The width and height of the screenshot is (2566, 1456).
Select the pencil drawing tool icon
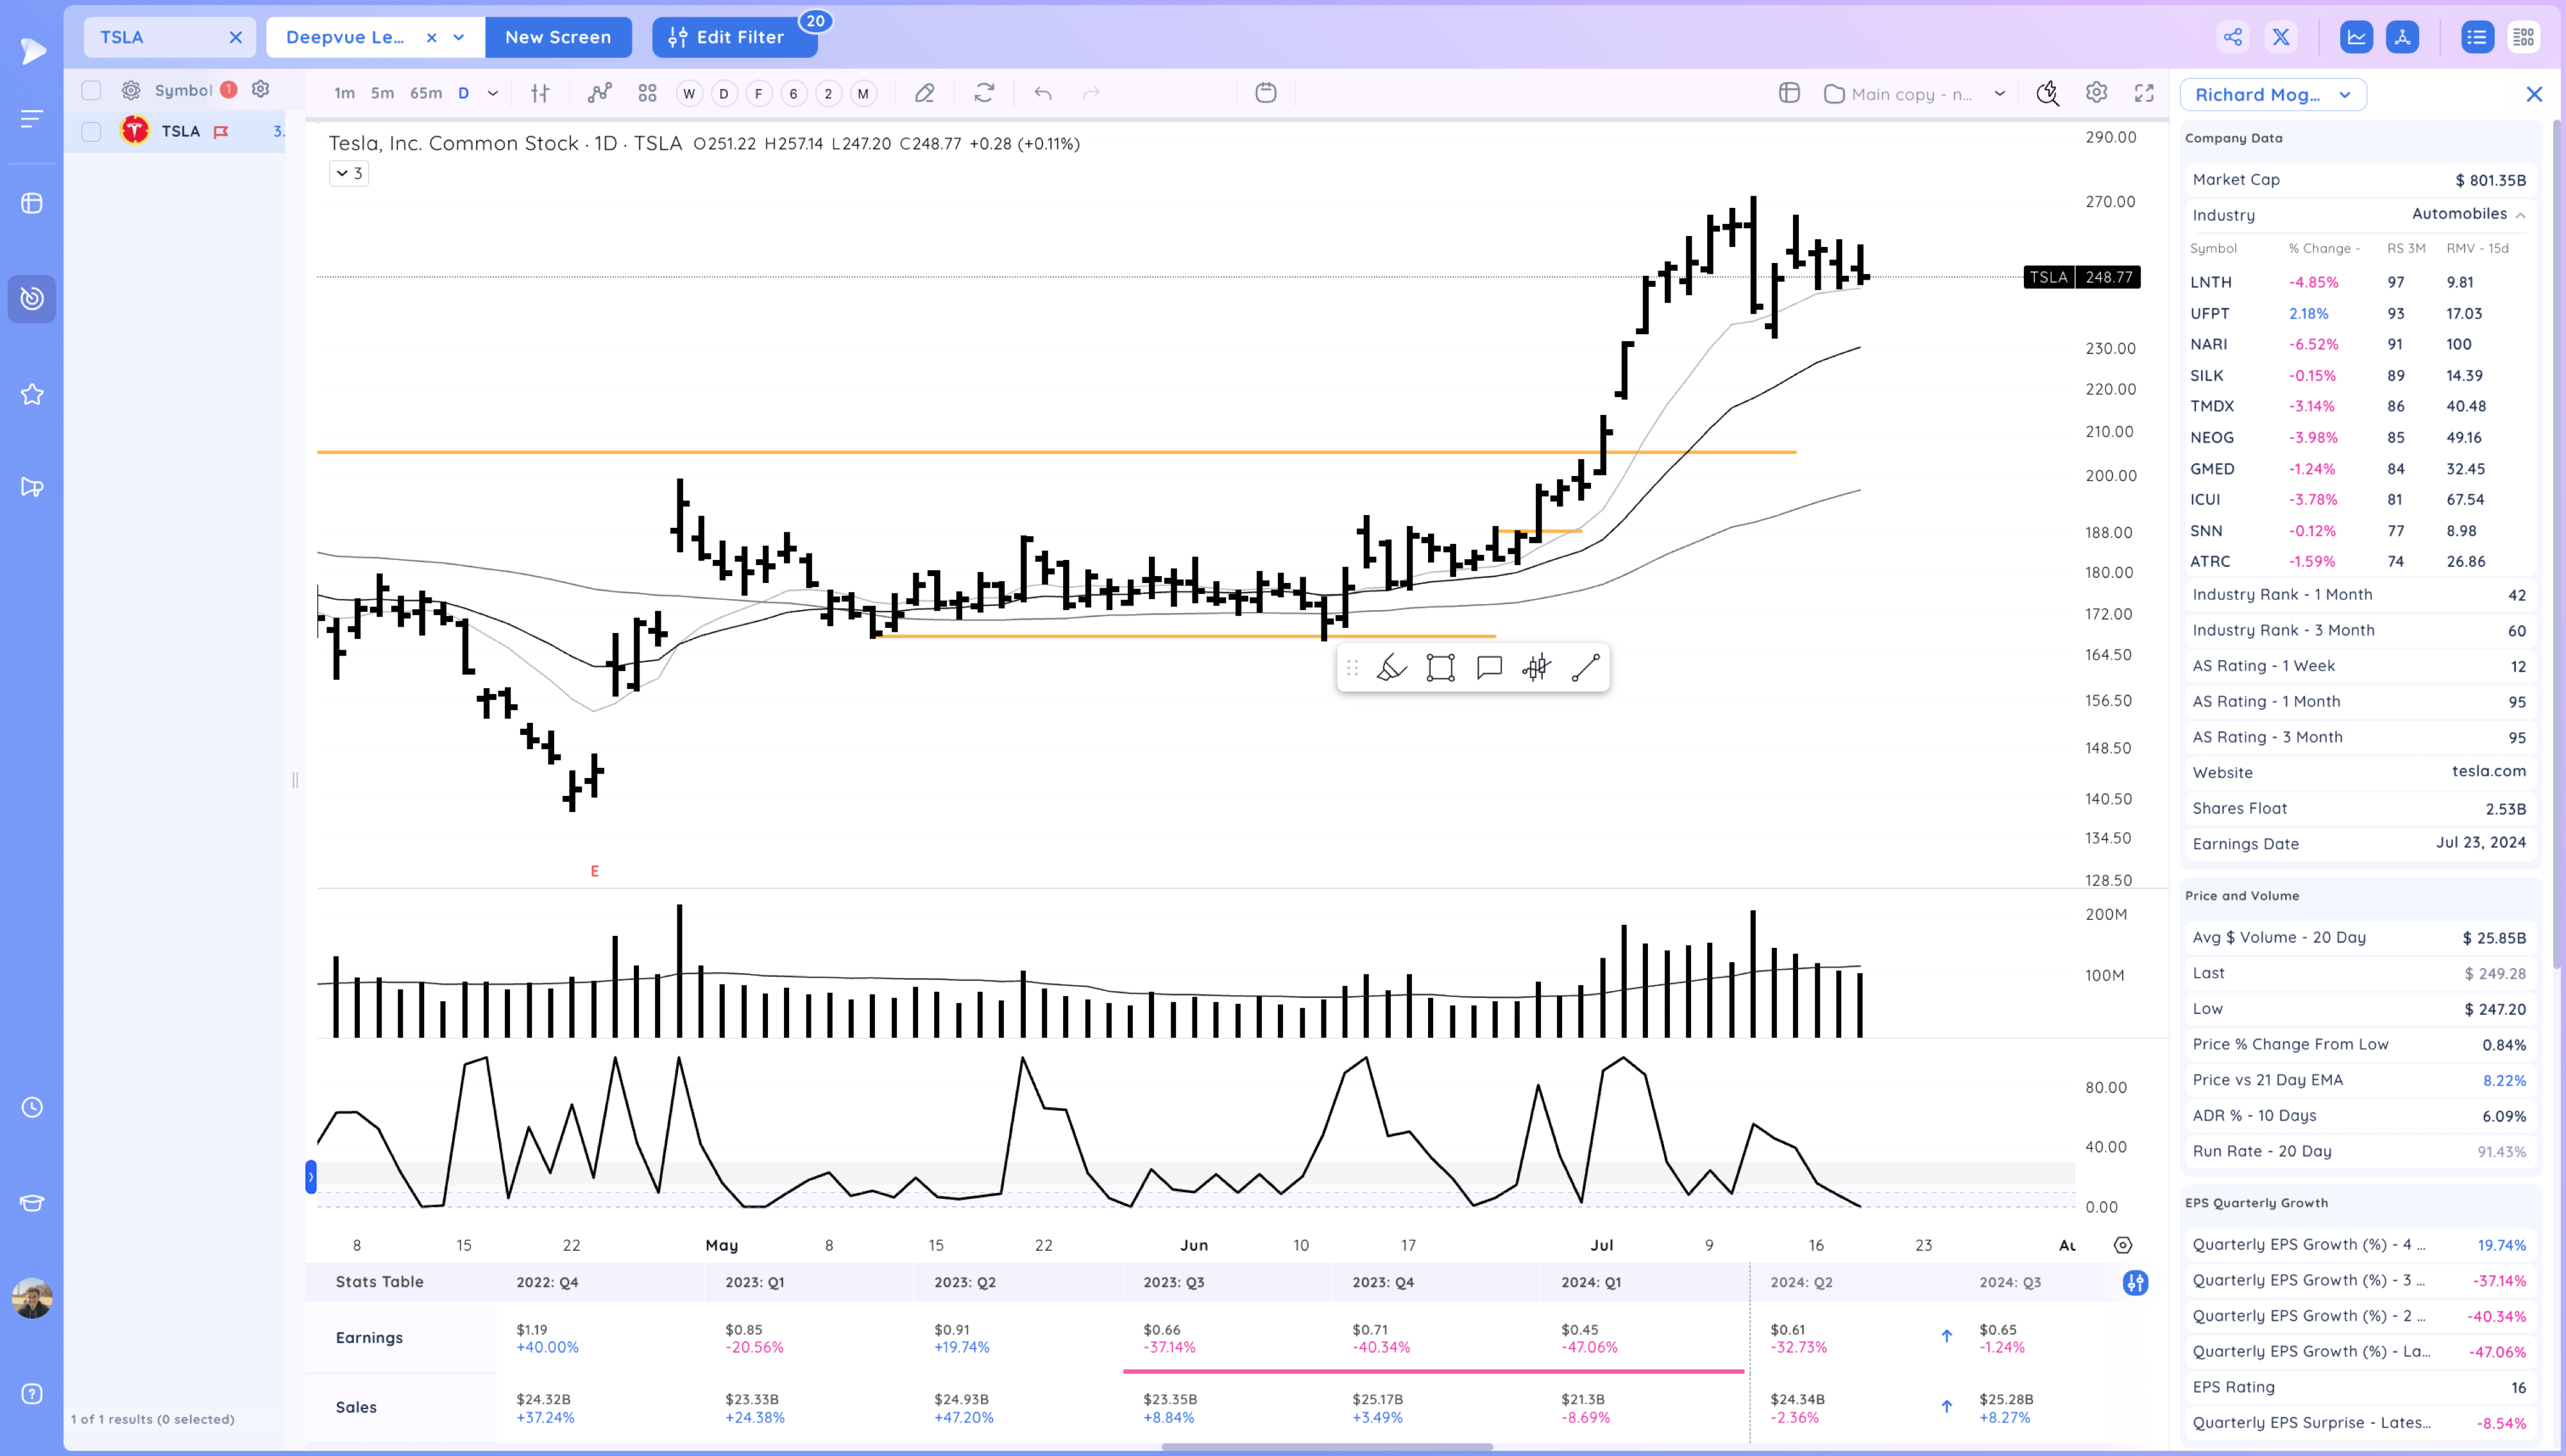[924, 93]
